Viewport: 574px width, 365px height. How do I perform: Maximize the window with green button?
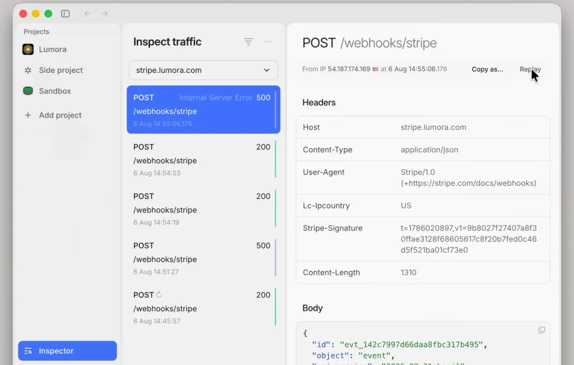(48, 14)
